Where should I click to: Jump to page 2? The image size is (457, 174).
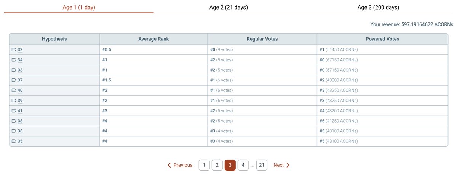[217, 165]
